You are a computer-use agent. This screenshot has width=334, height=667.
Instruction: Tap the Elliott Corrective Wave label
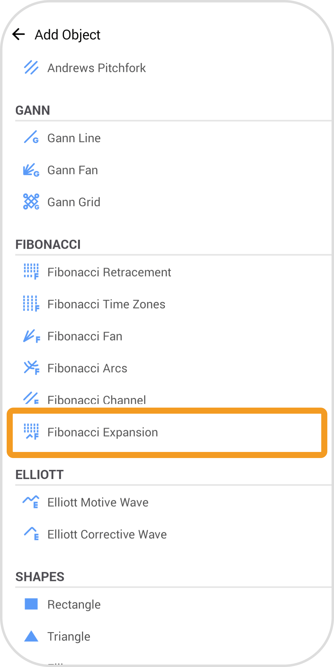pyautogui.click(x=107, y=534)
